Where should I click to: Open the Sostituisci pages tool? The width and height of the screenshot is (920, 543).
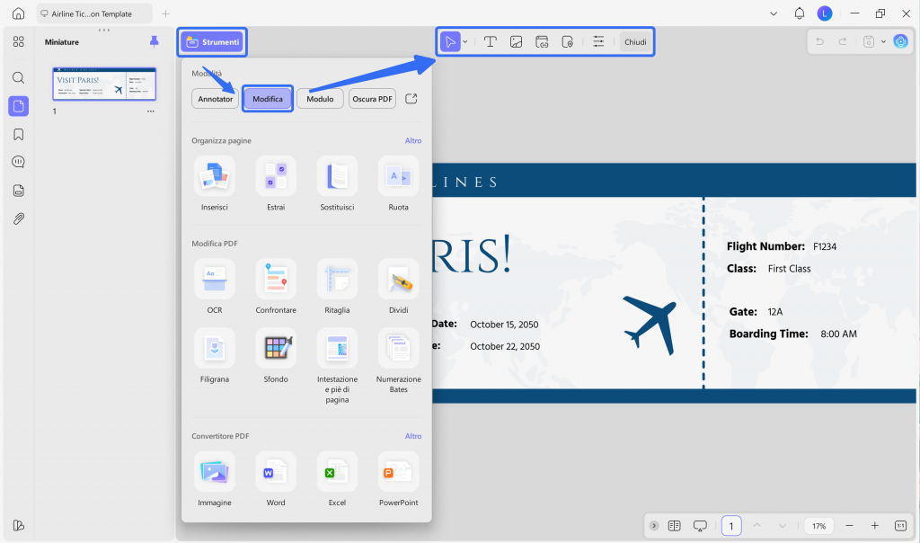(x=338, y=183)
